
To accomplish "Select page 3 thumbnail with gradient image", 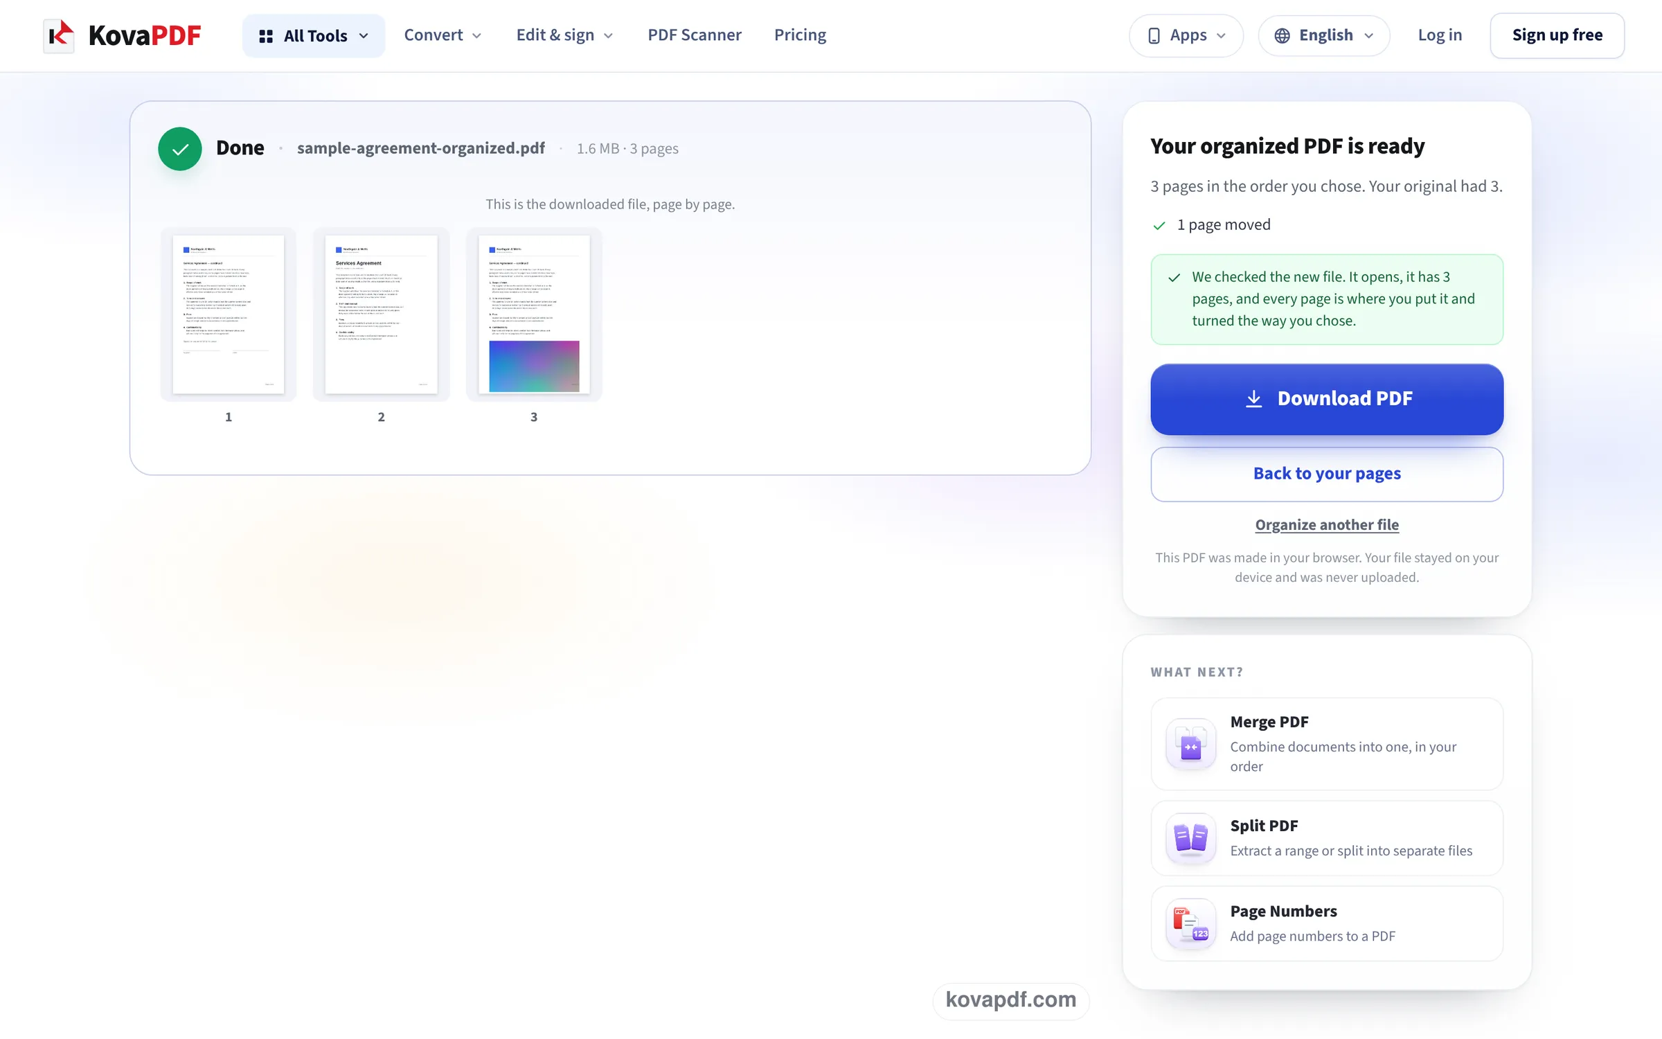I will click(x=534, y=314).
